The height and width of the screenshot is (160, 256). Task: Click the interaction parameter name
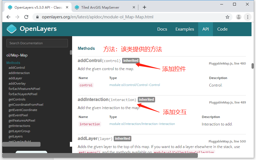click(90, 124)
